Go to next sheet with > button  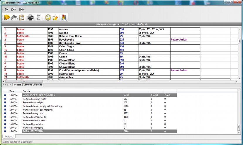tap(8, 85)
